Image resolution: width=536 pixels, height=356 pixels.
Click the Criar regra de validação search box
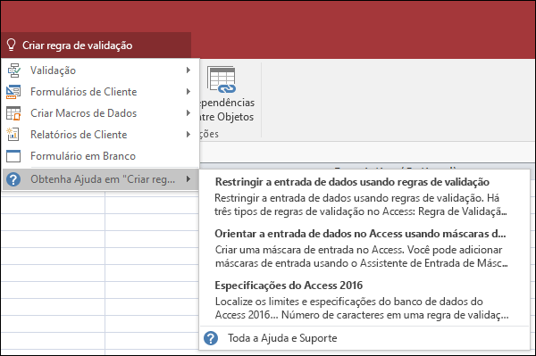tap(96, 45)
